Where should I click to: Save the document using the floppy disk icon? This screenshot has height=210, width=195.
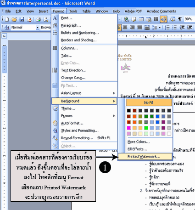coord(22,19)
